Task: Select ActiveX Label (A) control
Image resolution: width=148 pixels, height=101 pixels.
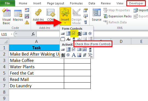Action: [x=74, y=55]
